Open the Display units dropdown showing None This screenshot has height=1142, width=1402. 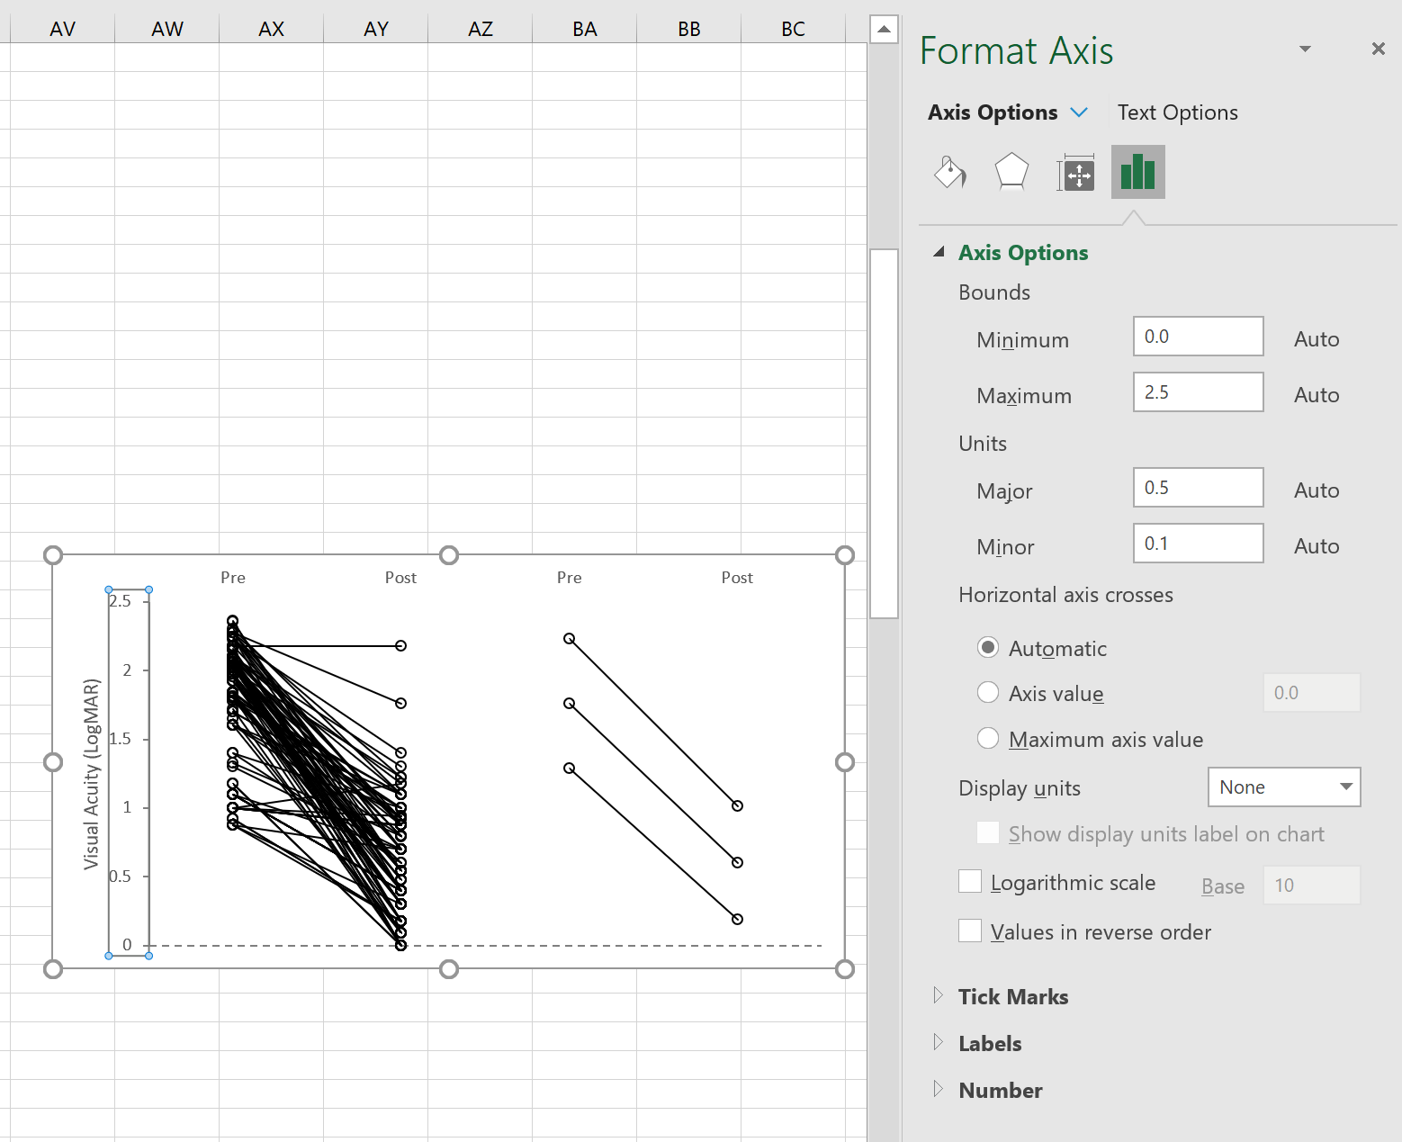tap(1283, 787)
